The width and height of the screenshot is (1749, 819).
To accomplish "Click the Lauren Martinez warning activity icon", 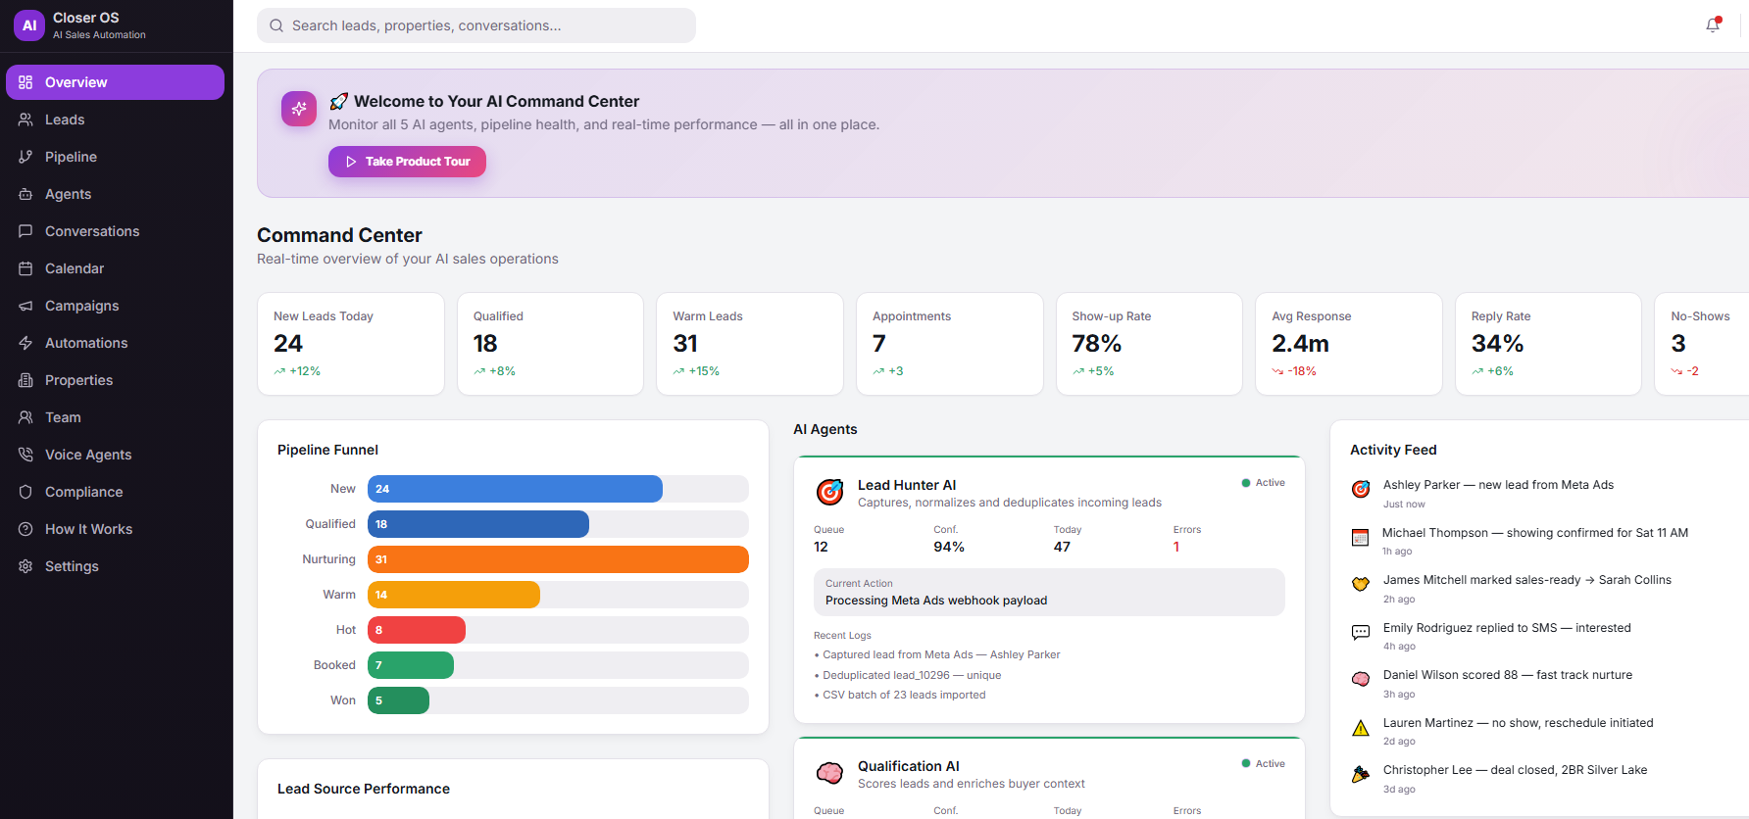I will coord(1361,727).
